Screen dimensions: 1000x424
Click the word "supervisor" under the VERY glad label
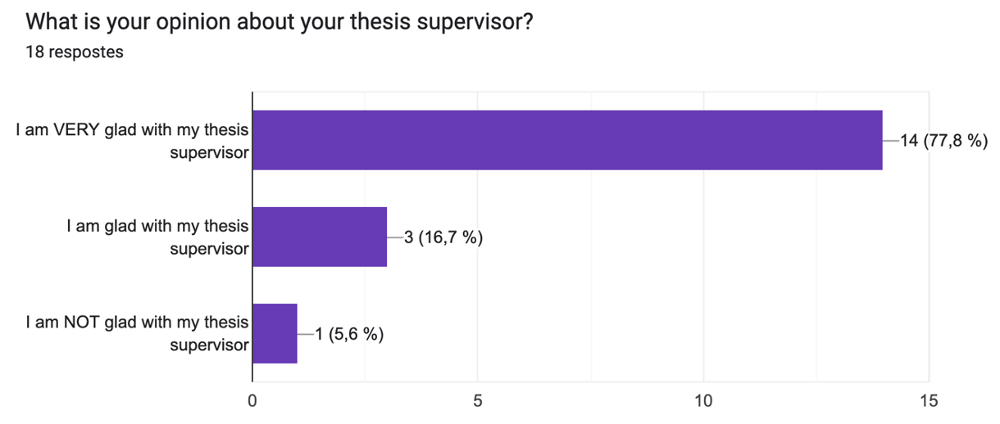pyautogui.click(x=209, y=151)
